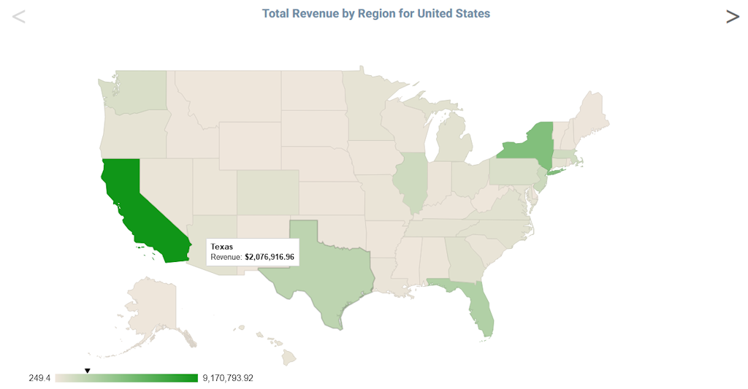Select the Hawaii big island
This screenshot has width=748, height=389.
pos(289,356)
